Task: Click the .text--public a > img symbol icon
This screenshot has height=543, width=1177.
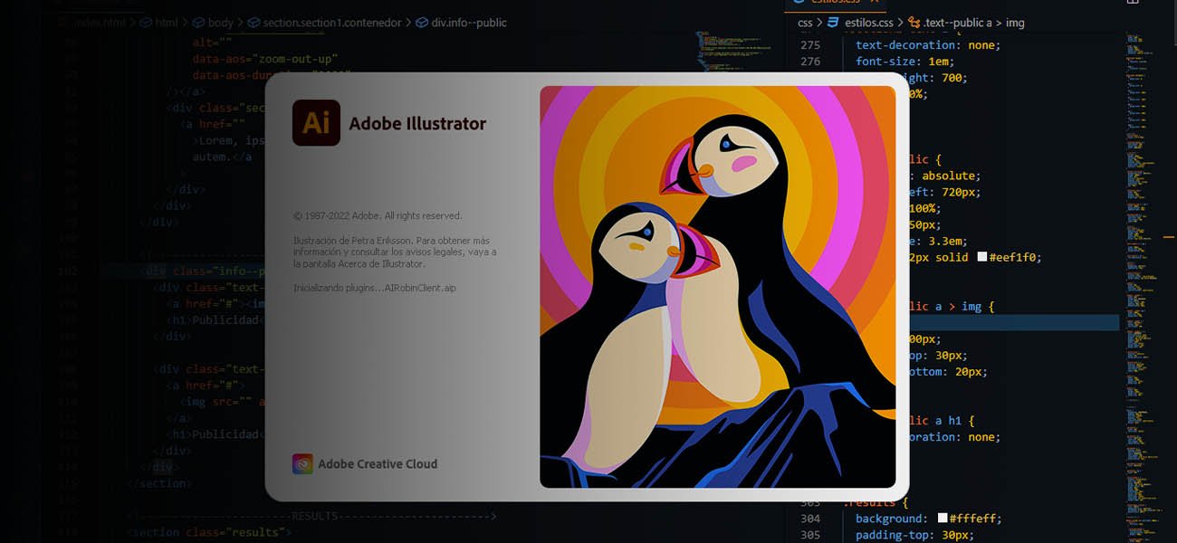Action: tap(913, 23)
